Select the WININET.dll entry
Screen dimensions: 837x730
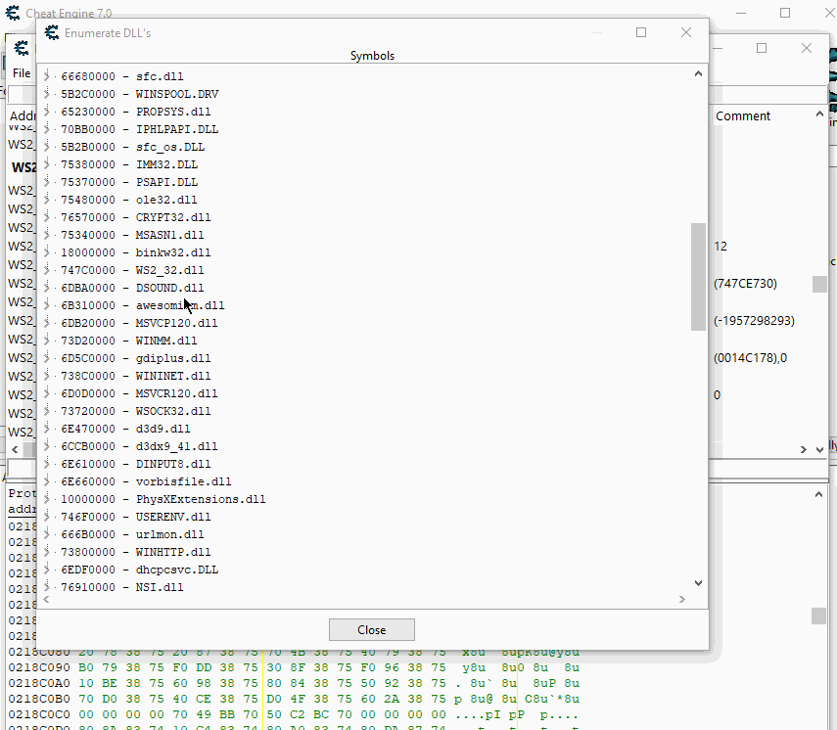point(136,376)
